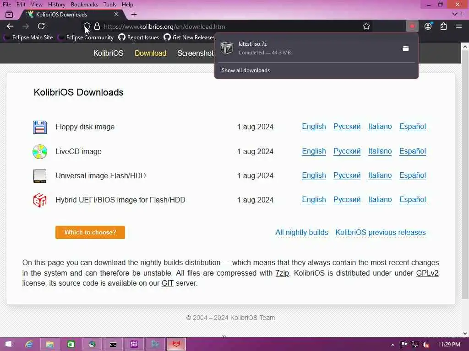The width and height of the screenshot is (469, 351).
Task: Show hidden system tray icons
Action: [393, 345]
